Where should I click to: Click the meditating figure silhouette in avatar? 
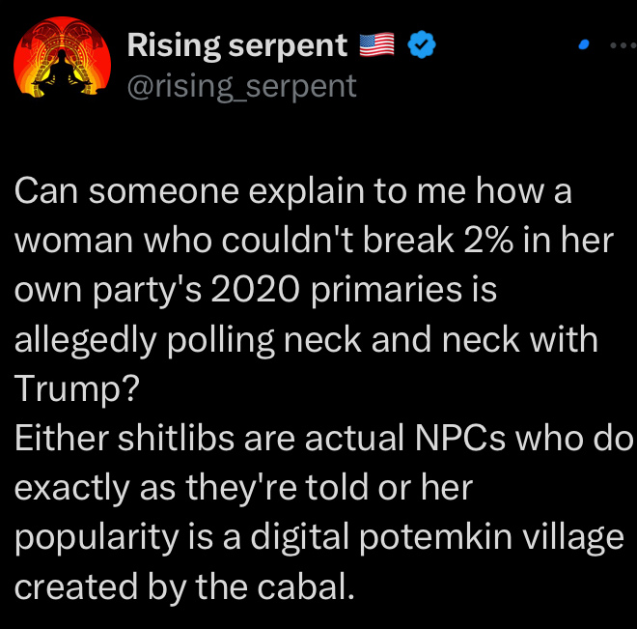coord(61,72)
